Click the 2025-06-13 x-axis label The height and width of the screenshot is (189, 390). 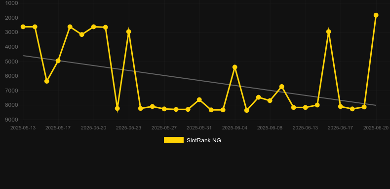click(306, 128)
